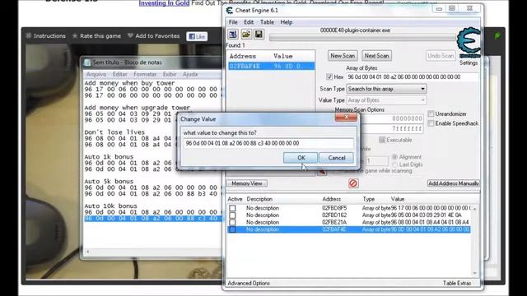Viewport: 527px width, 296px height.
Task: Click Notepad horizontal scrollbar left arrow
Action: coord(88,252)
